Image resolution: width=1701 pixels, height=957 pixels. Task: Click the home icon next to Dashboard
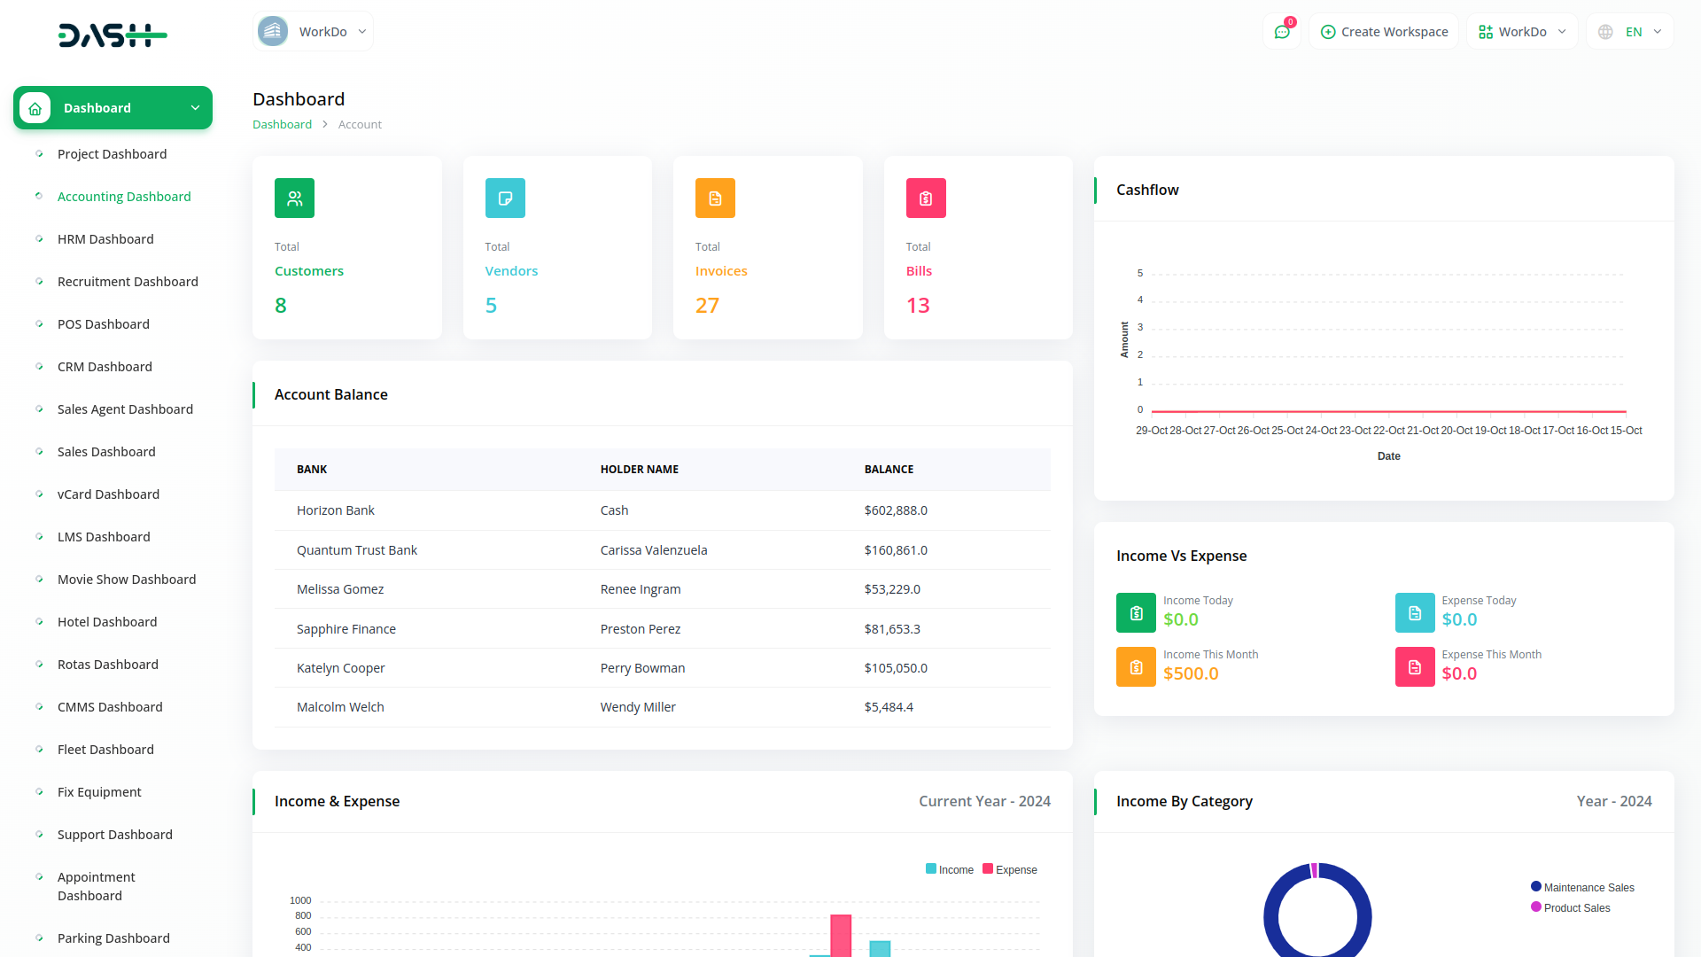35,107
